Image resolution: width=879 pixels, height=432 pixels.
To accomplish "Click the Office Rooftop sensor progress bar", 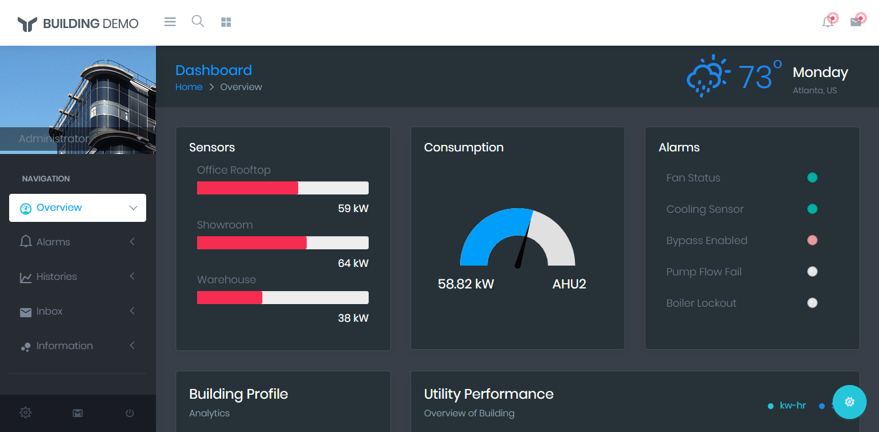I will pos(283,187).
